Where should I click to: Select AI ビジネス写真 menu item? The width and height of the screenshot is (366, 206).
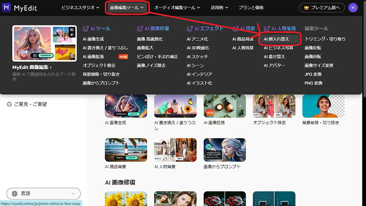pyautogui.click(x=278, y=48)
